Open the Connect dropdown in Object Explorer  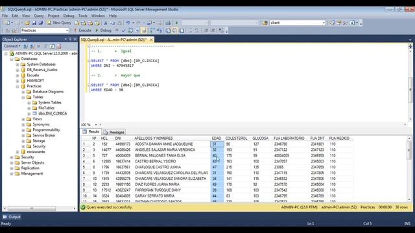pyautogui.click(x=12, y=46)
